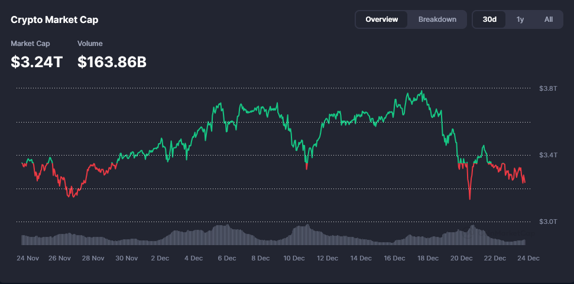Screen dimensions: 574x284
Task: Click the 14 Dec date label
Action: [361, 258]
